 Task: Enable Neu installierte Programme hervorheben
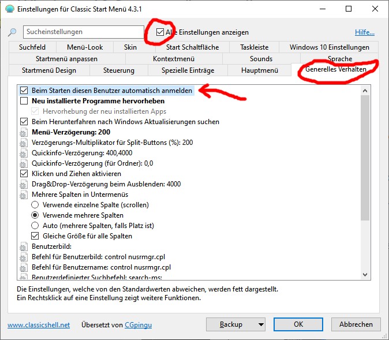tap(24, 101)
